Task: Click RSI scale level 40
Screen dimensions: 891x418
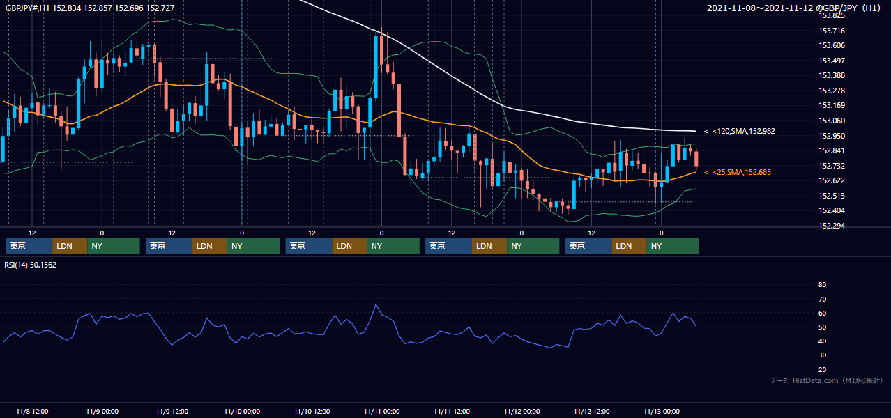Action: click(x=822, y=341)
